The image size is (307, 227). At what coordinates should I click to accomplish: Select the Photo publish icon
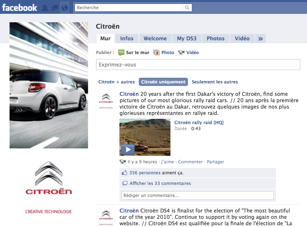click(x=157, y=53)
